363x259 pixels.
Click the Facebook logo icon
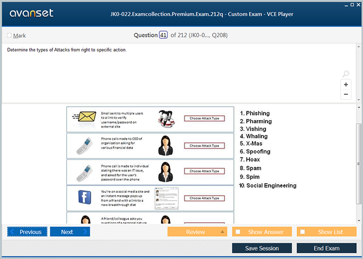click(85, 197)
